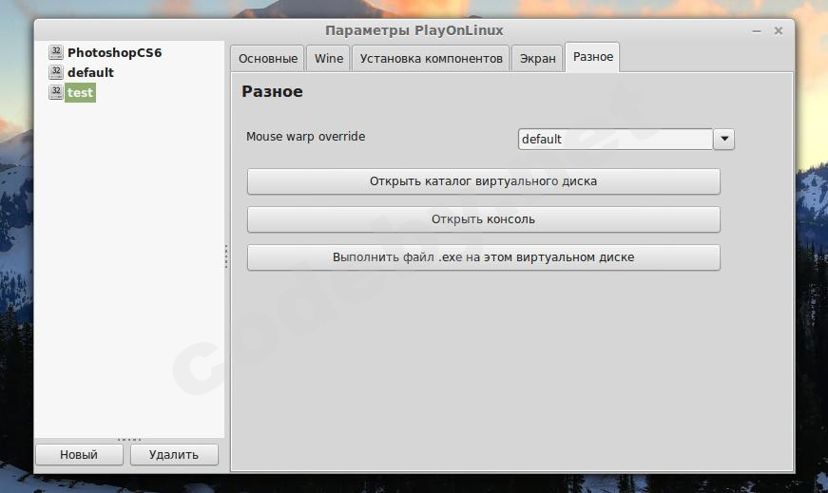Click the 'Разное' section heading
828x493 pixels.
[x=272, y=91]
